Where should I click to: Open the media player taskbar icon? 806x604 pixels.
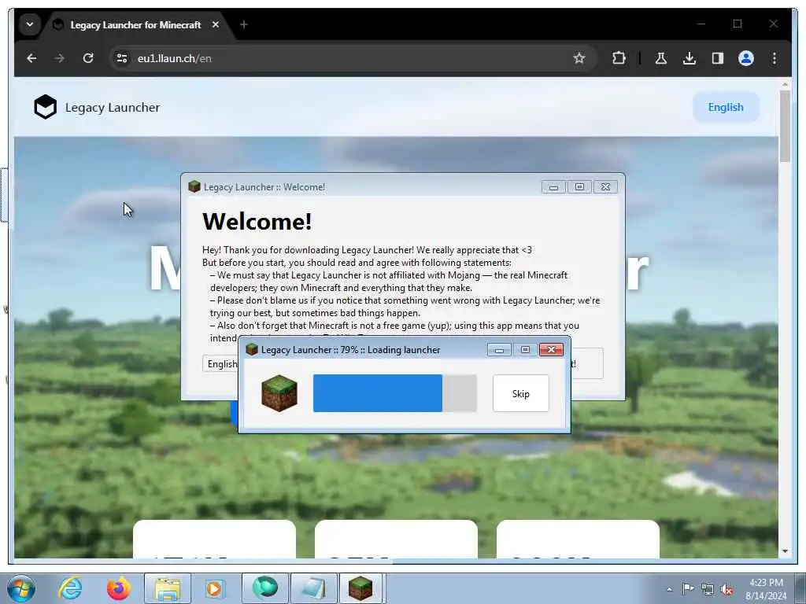pos(214,588)
